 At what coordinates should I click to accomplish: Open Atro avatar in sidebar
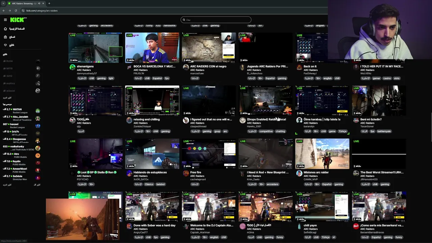coord(38,155)
